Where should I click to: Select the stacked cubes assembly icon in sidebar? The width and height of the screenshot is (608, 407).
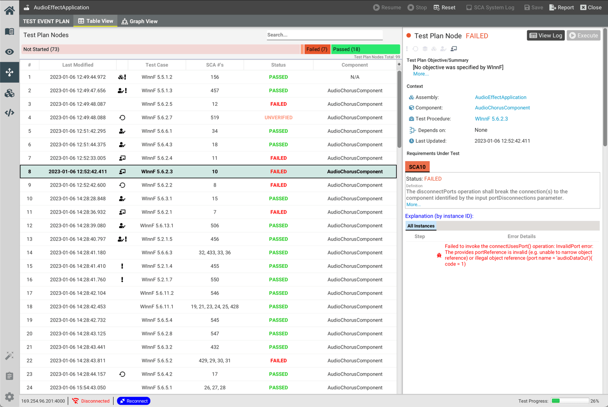[9, 93]
